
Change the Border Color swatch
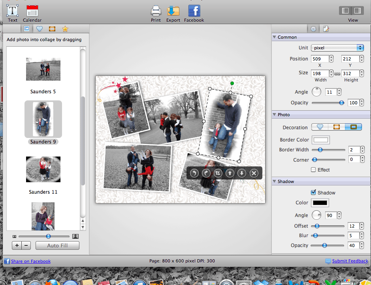pos(320,140)
